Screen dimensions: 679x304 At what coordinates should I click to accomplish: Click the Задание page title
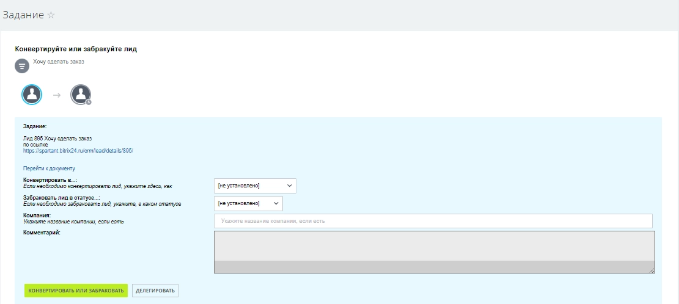pyautogui.click(x=23, y=15)
